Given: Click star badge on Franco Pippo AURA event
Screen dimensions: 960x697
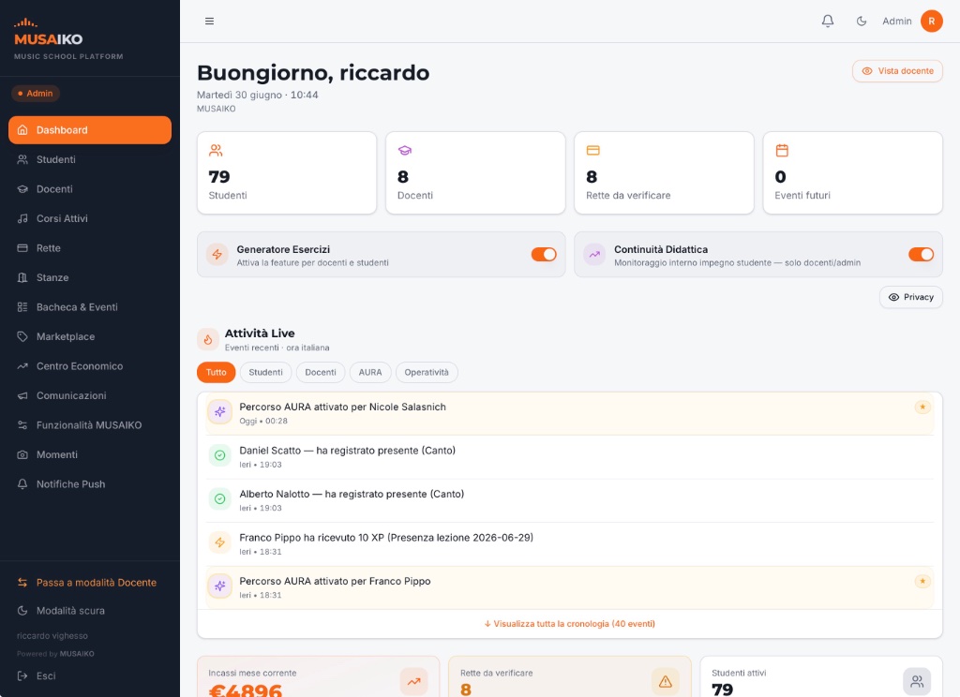Looking at the screenshot, I should pyautogui.click(x=922, y=582).
